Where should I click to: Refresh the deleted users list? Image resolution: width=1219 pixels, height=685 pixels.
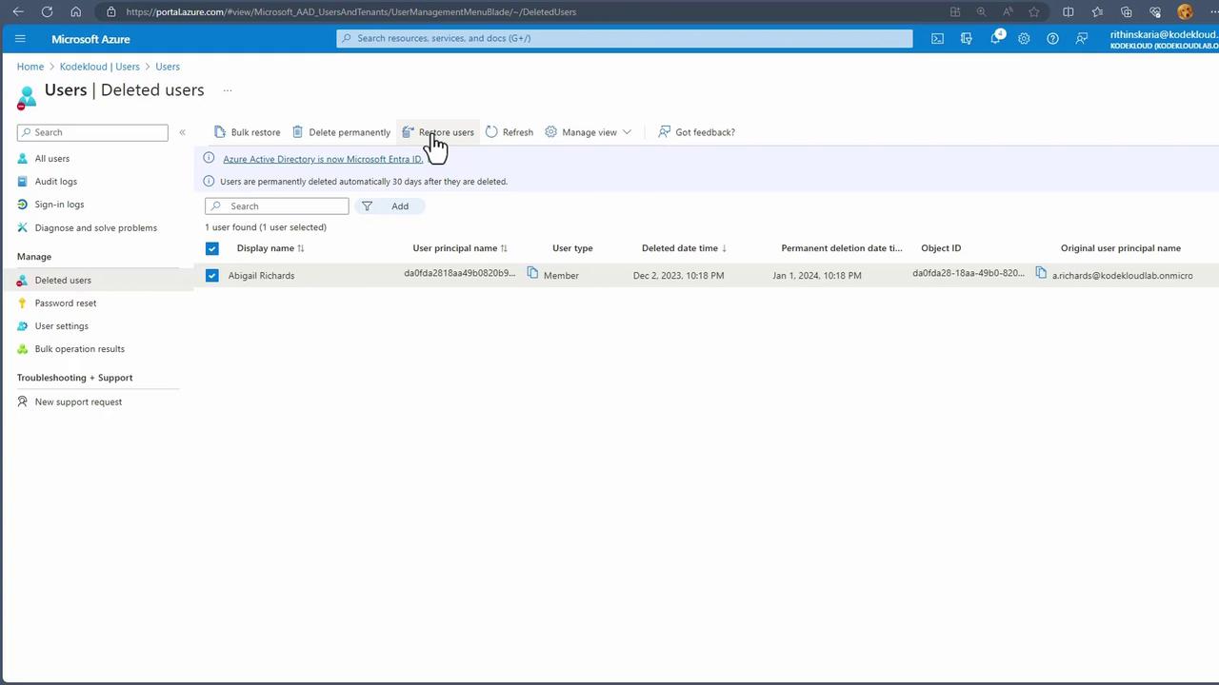[510, 132]
